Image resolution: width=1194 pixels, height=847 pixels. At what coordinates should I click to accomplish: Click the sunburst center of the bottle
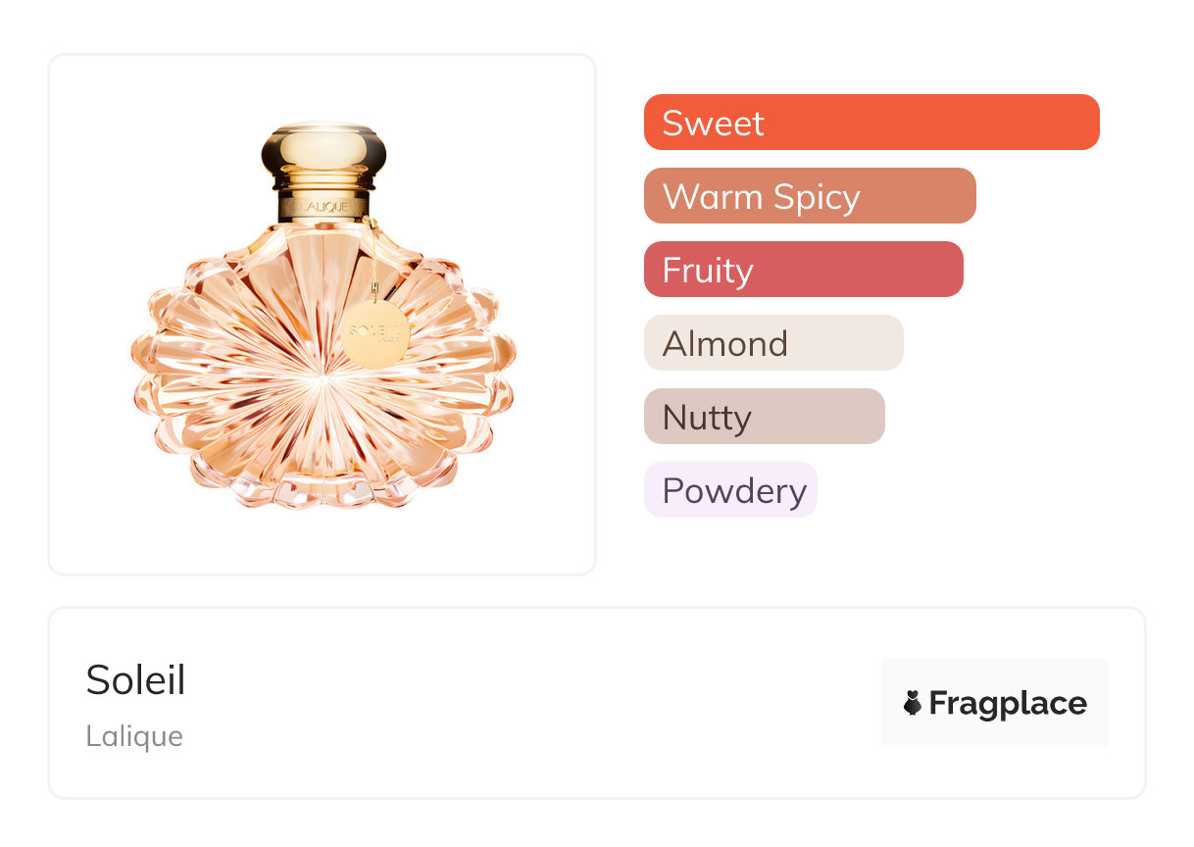[322, 374]
